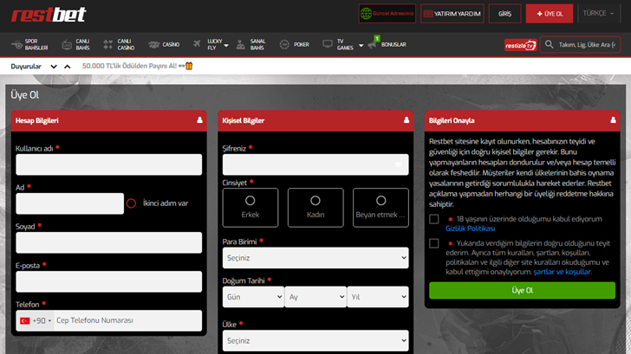This screenshot has width=631, height=354.
Task: Click the Canlı Casino chips icon
Action: [x=107, y=45]
